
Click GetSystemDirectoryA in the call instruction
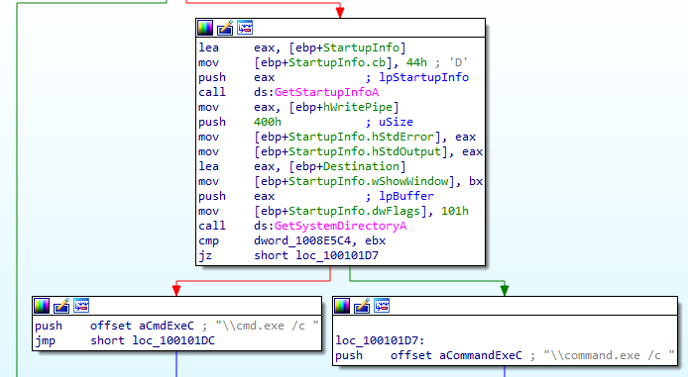click(340, 226)
